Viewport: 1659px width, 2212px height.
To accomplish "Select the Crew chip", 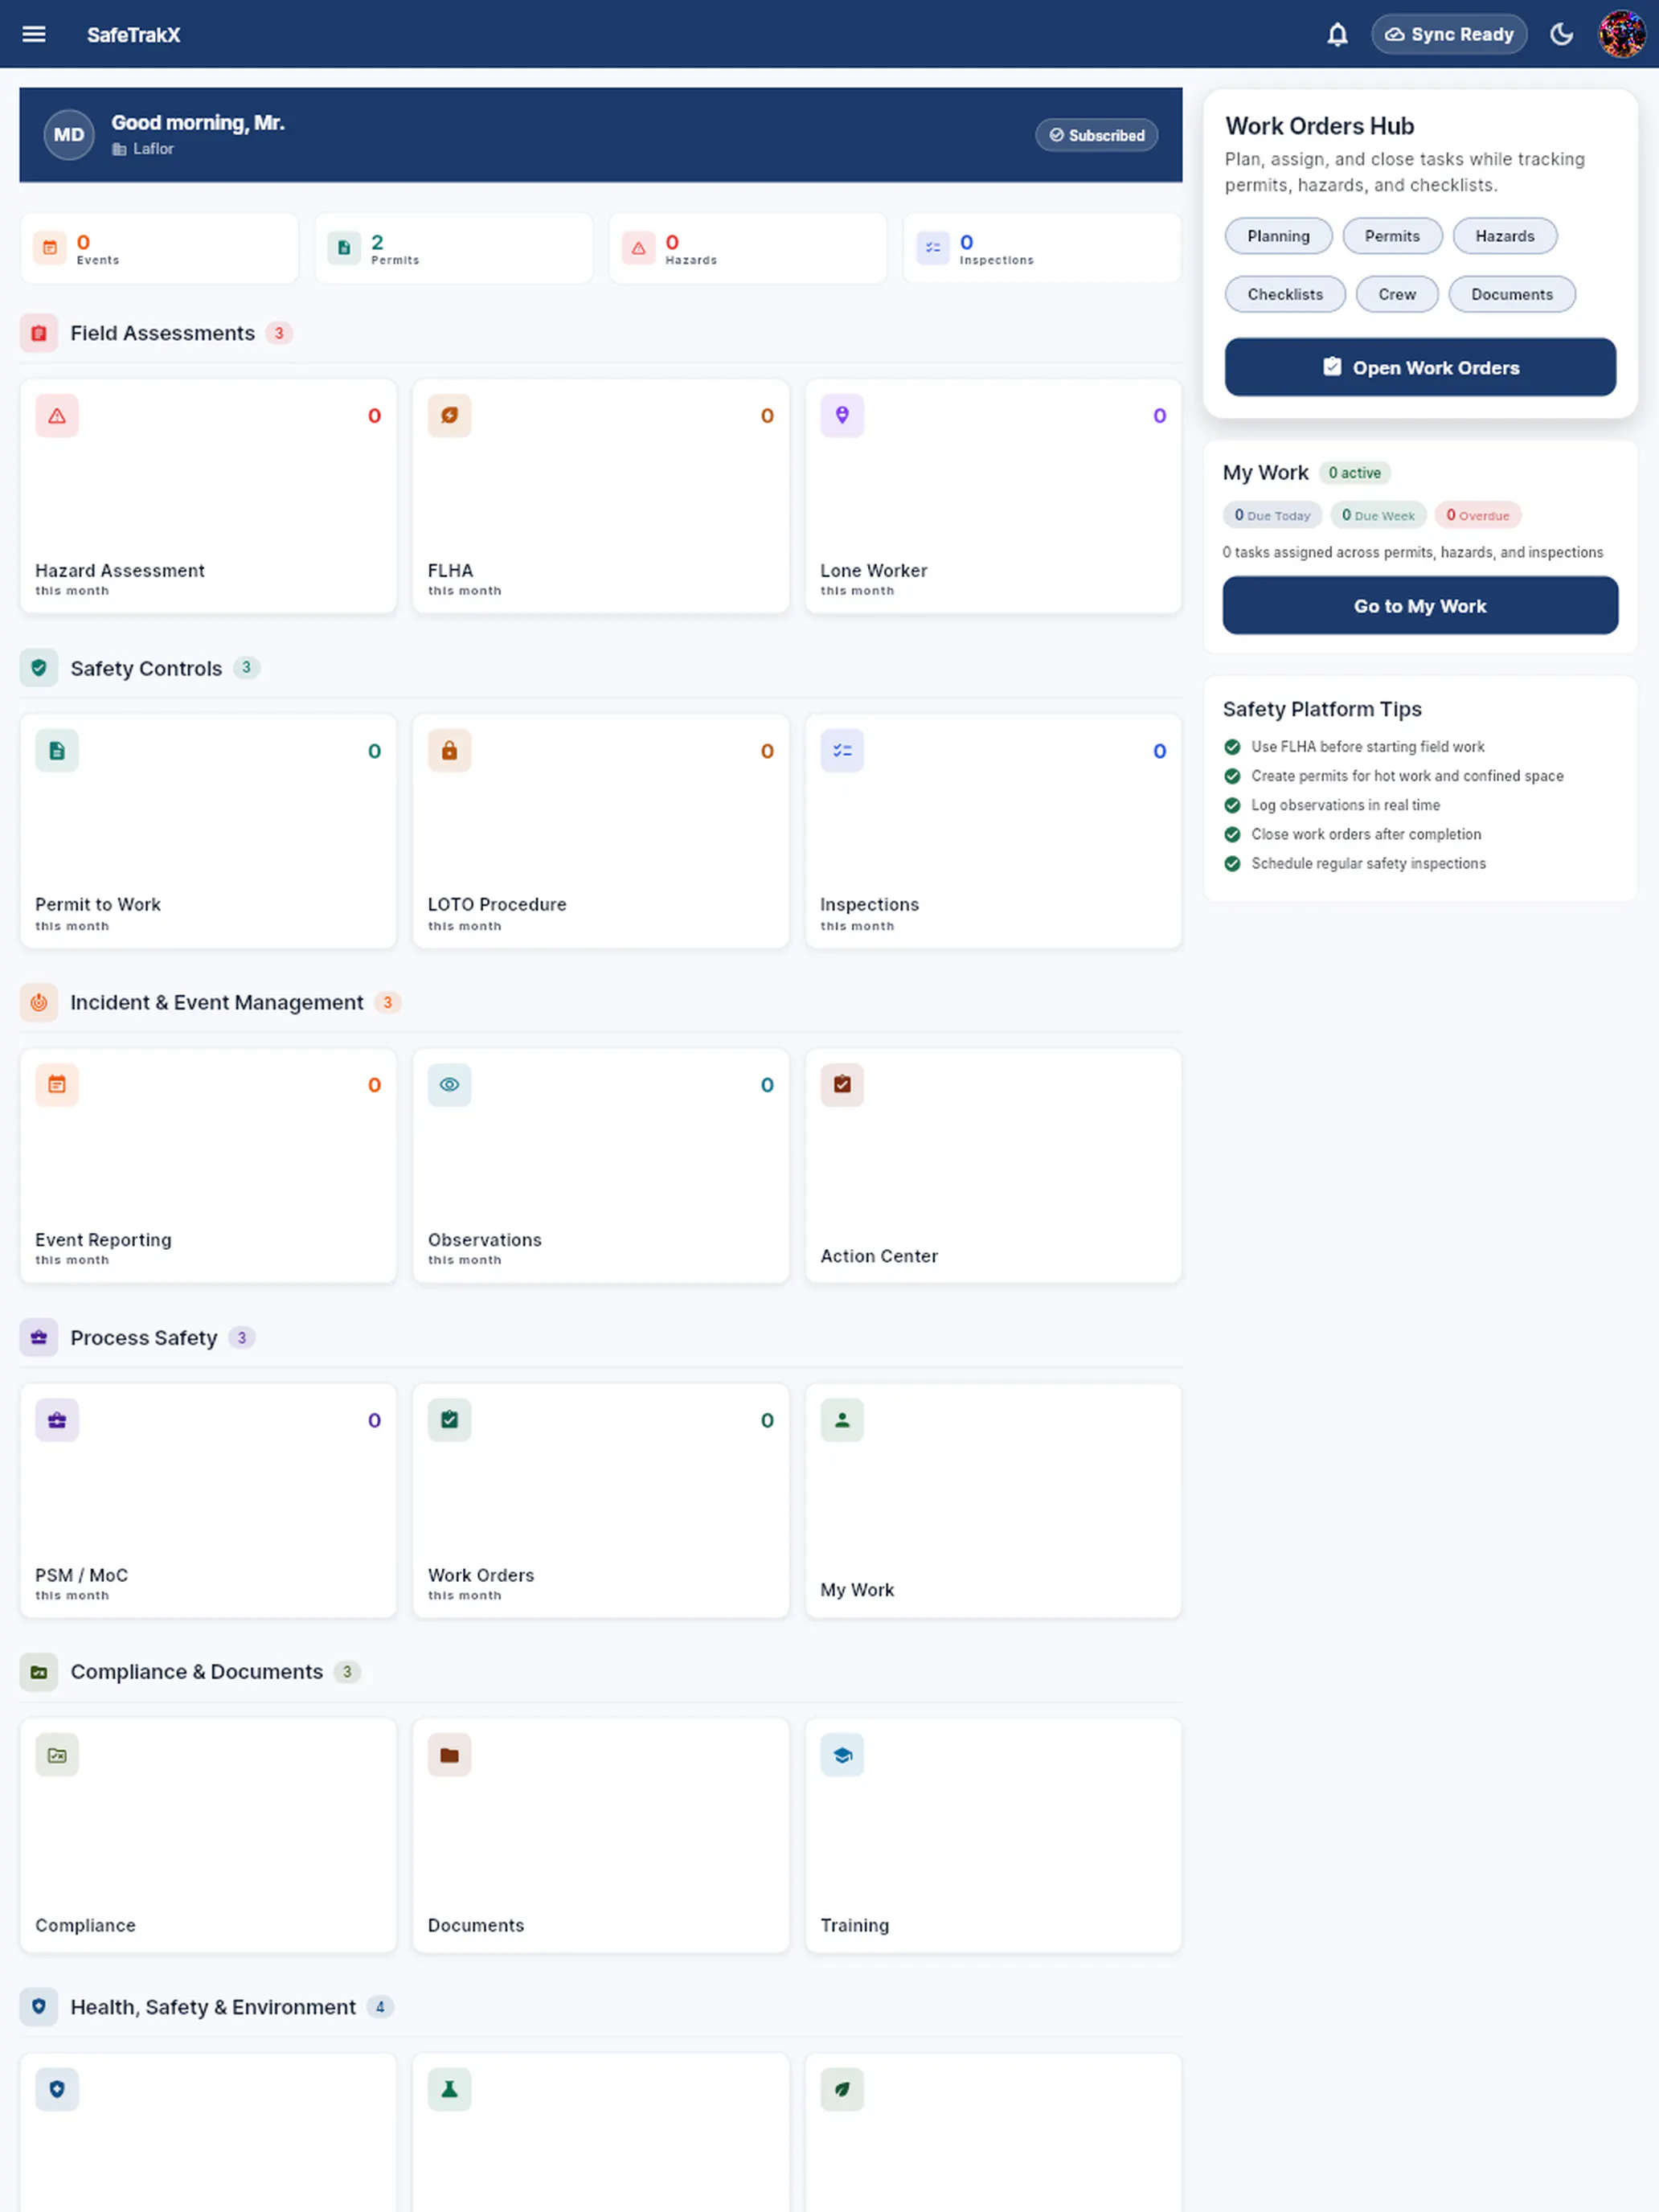I will [x=1397, y=294].
